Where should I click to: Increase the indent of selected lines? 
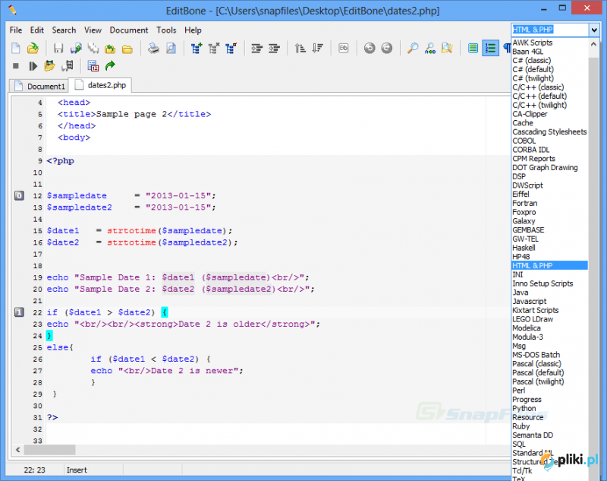256,49
